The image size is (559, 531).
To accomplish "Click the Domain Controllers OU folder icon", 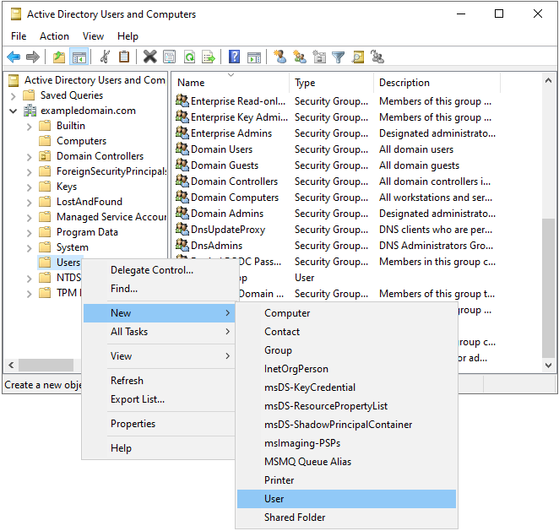I will [x=45, y=155].
